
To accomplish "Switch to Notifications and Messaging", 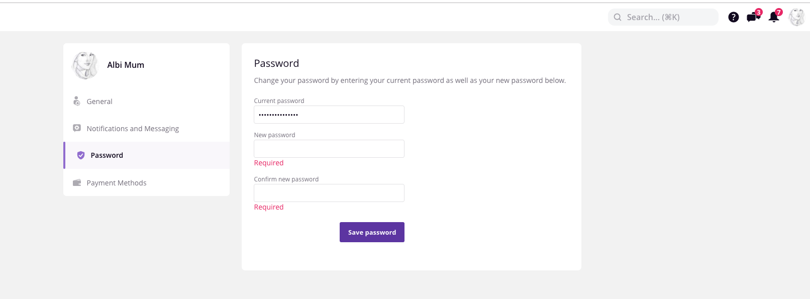I will (x=133, y=129).
